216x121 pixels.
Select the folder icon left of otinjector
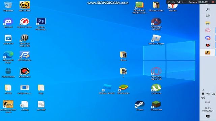pyautogui.click(x=8, y=89)
